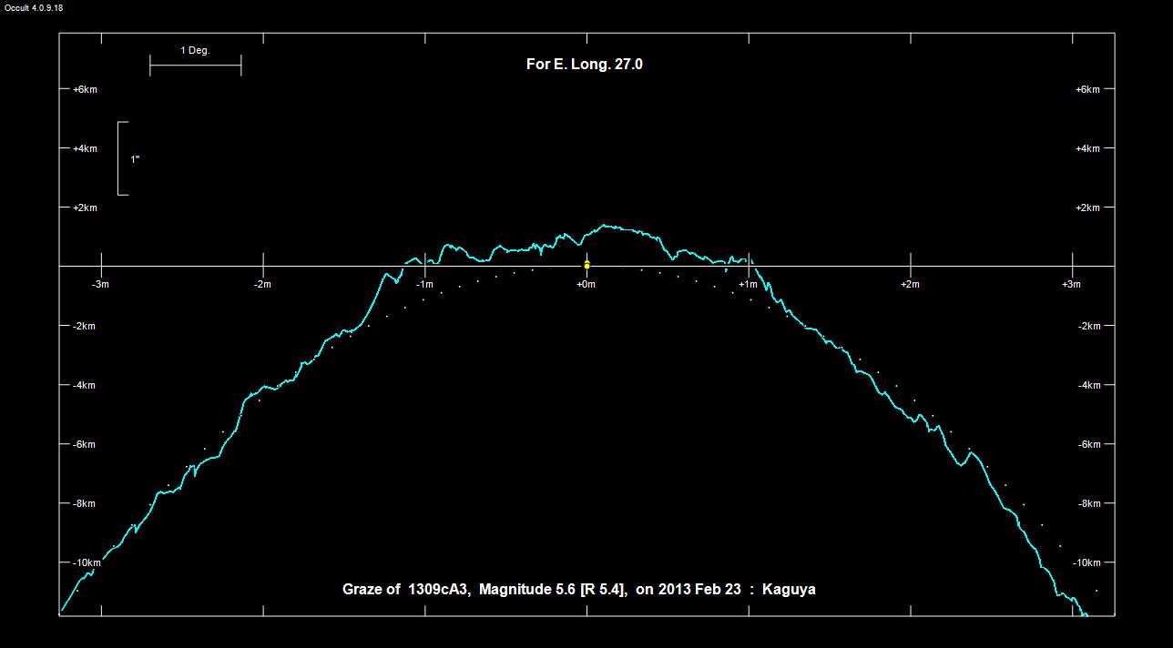Click the "Graze of 1309cA3" caption text
Image resolution: width=1173 pixels, height=648 pixels.
pyautogui.click(x=405, y=590)
